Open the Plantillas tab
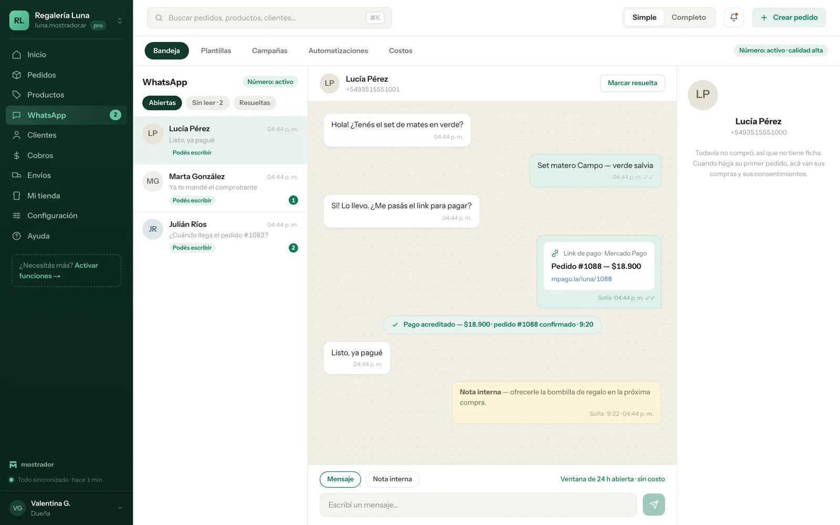 (216, 51)
